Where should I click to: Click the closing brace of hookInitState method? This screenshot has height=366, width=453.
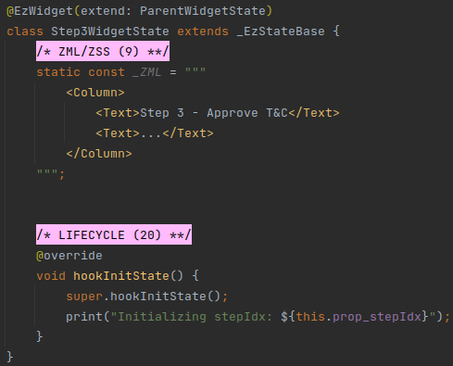coord(40,336)
